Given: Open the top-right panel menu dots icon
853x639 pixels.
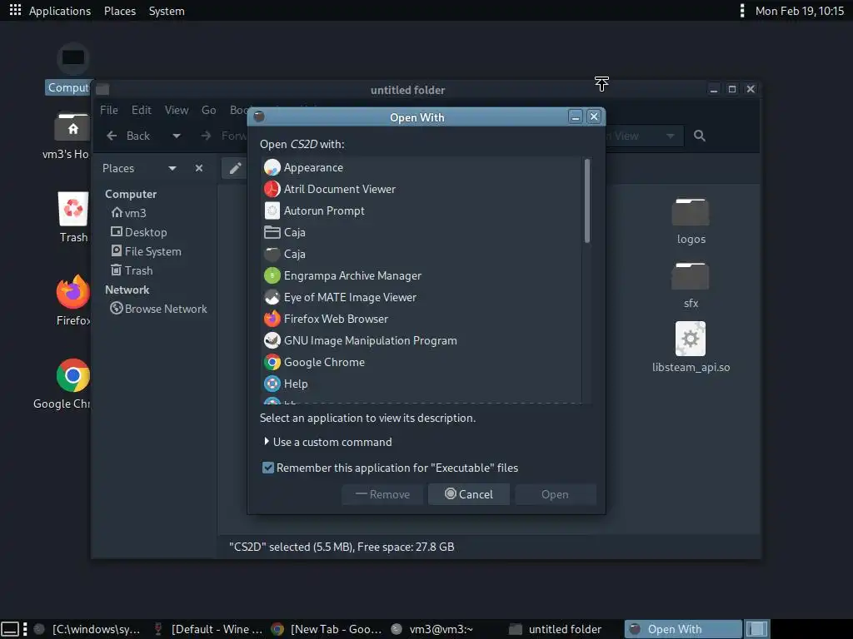Looking at the screenshot, I should point(742,11).
